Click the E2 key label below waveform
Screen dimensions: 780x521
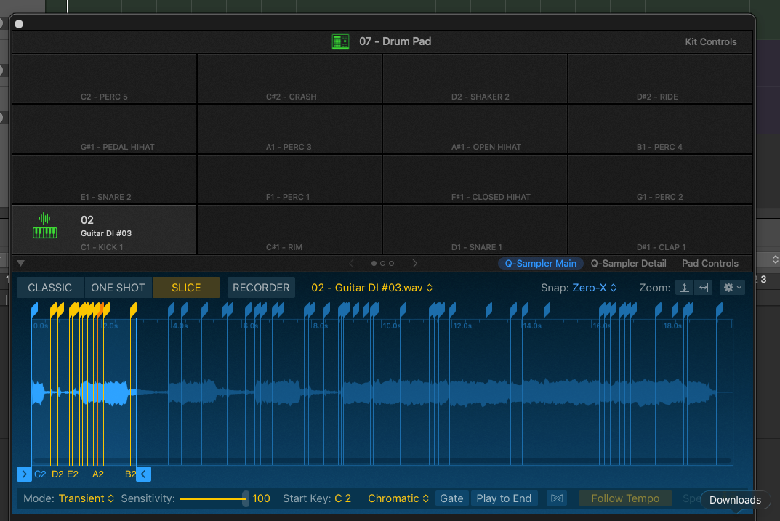tap(73, 474)
